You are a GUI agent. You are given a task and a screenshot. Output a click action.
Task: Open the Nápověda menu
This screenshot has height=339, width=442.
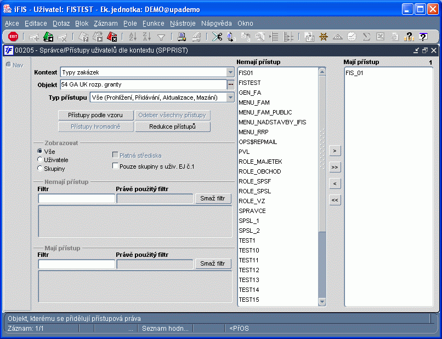click(x=217, y=24)
